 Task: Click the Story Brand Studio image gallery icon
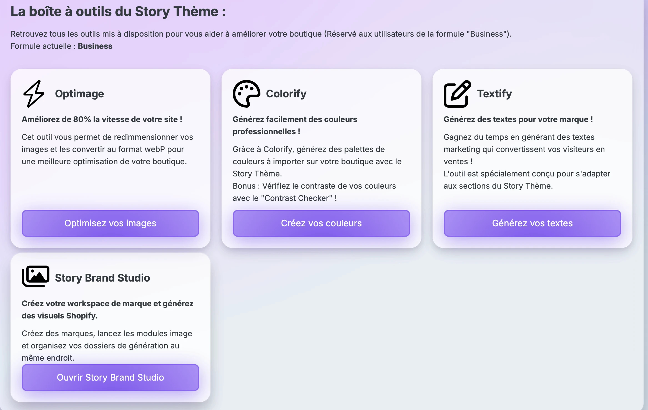pos(36,277)
